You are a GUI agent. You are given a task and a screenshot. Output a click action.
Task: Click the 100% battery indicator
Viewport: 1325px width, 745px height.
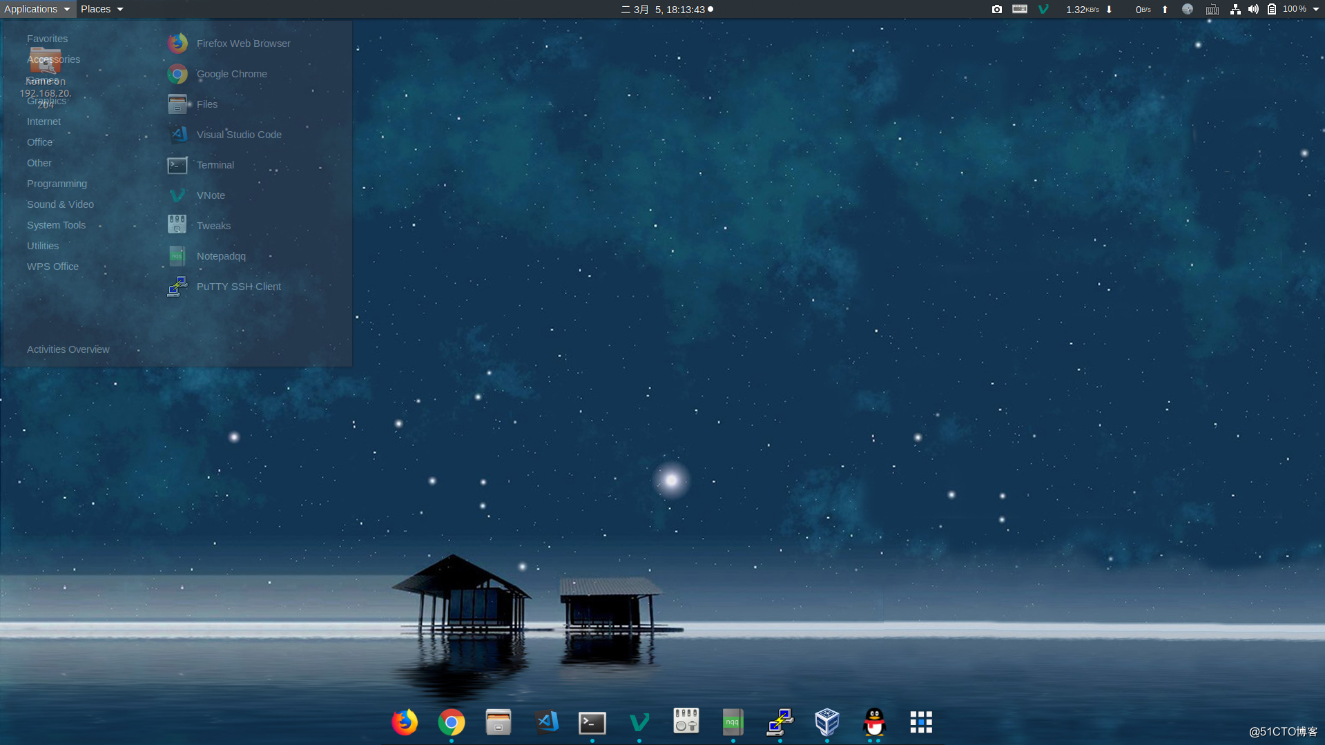coord(1287,9)
